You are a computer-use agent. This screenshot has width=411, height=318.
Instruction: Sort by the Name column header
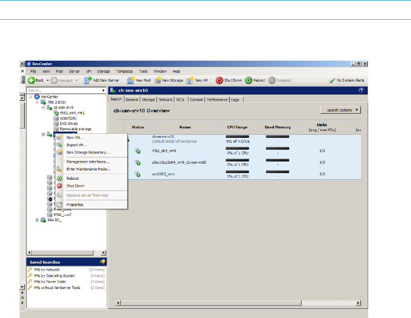pyautogui.click(x=185, y=127)
